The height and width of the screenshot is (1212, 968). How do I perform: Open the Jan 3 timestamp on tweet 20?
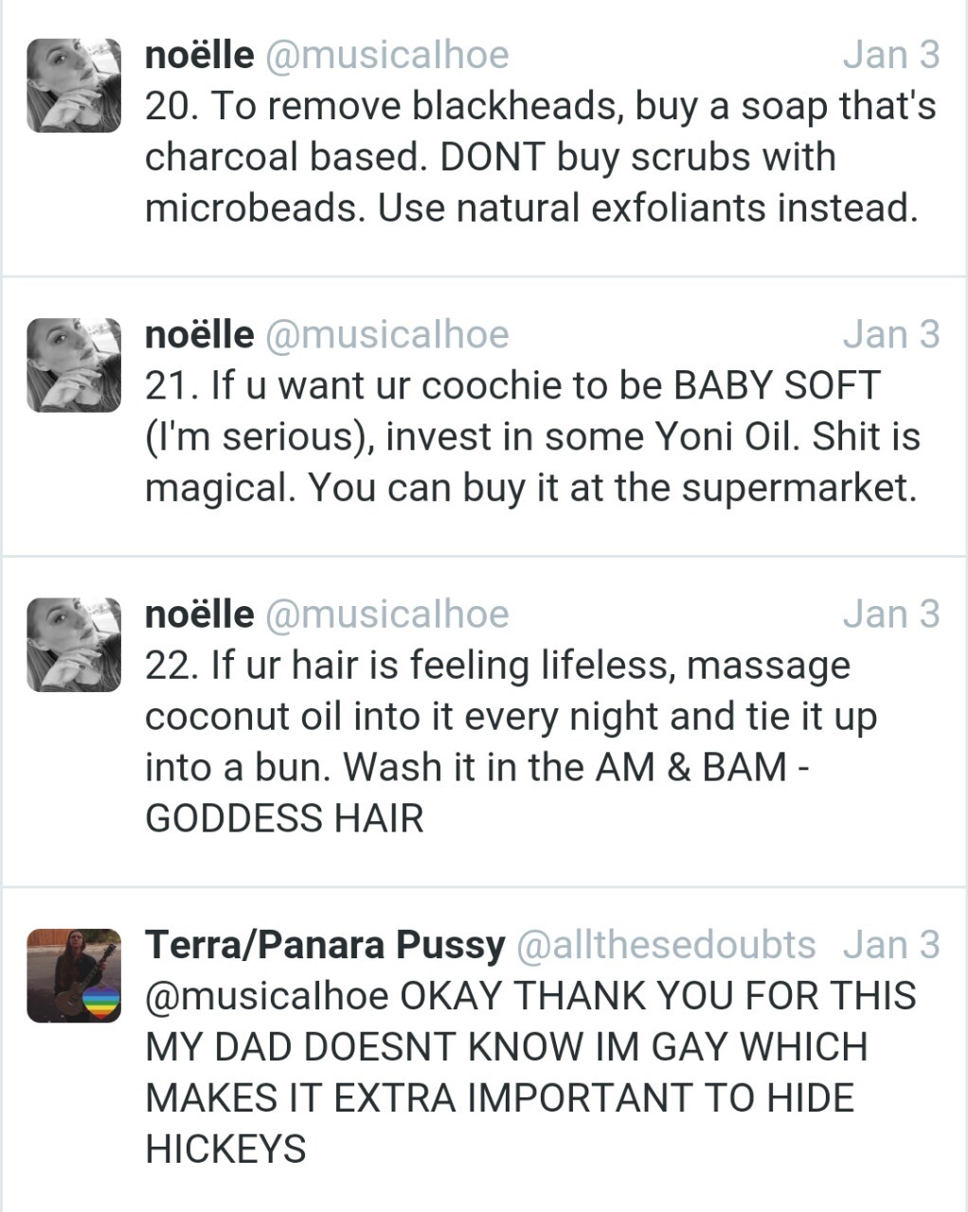click(x=890, y=55)
